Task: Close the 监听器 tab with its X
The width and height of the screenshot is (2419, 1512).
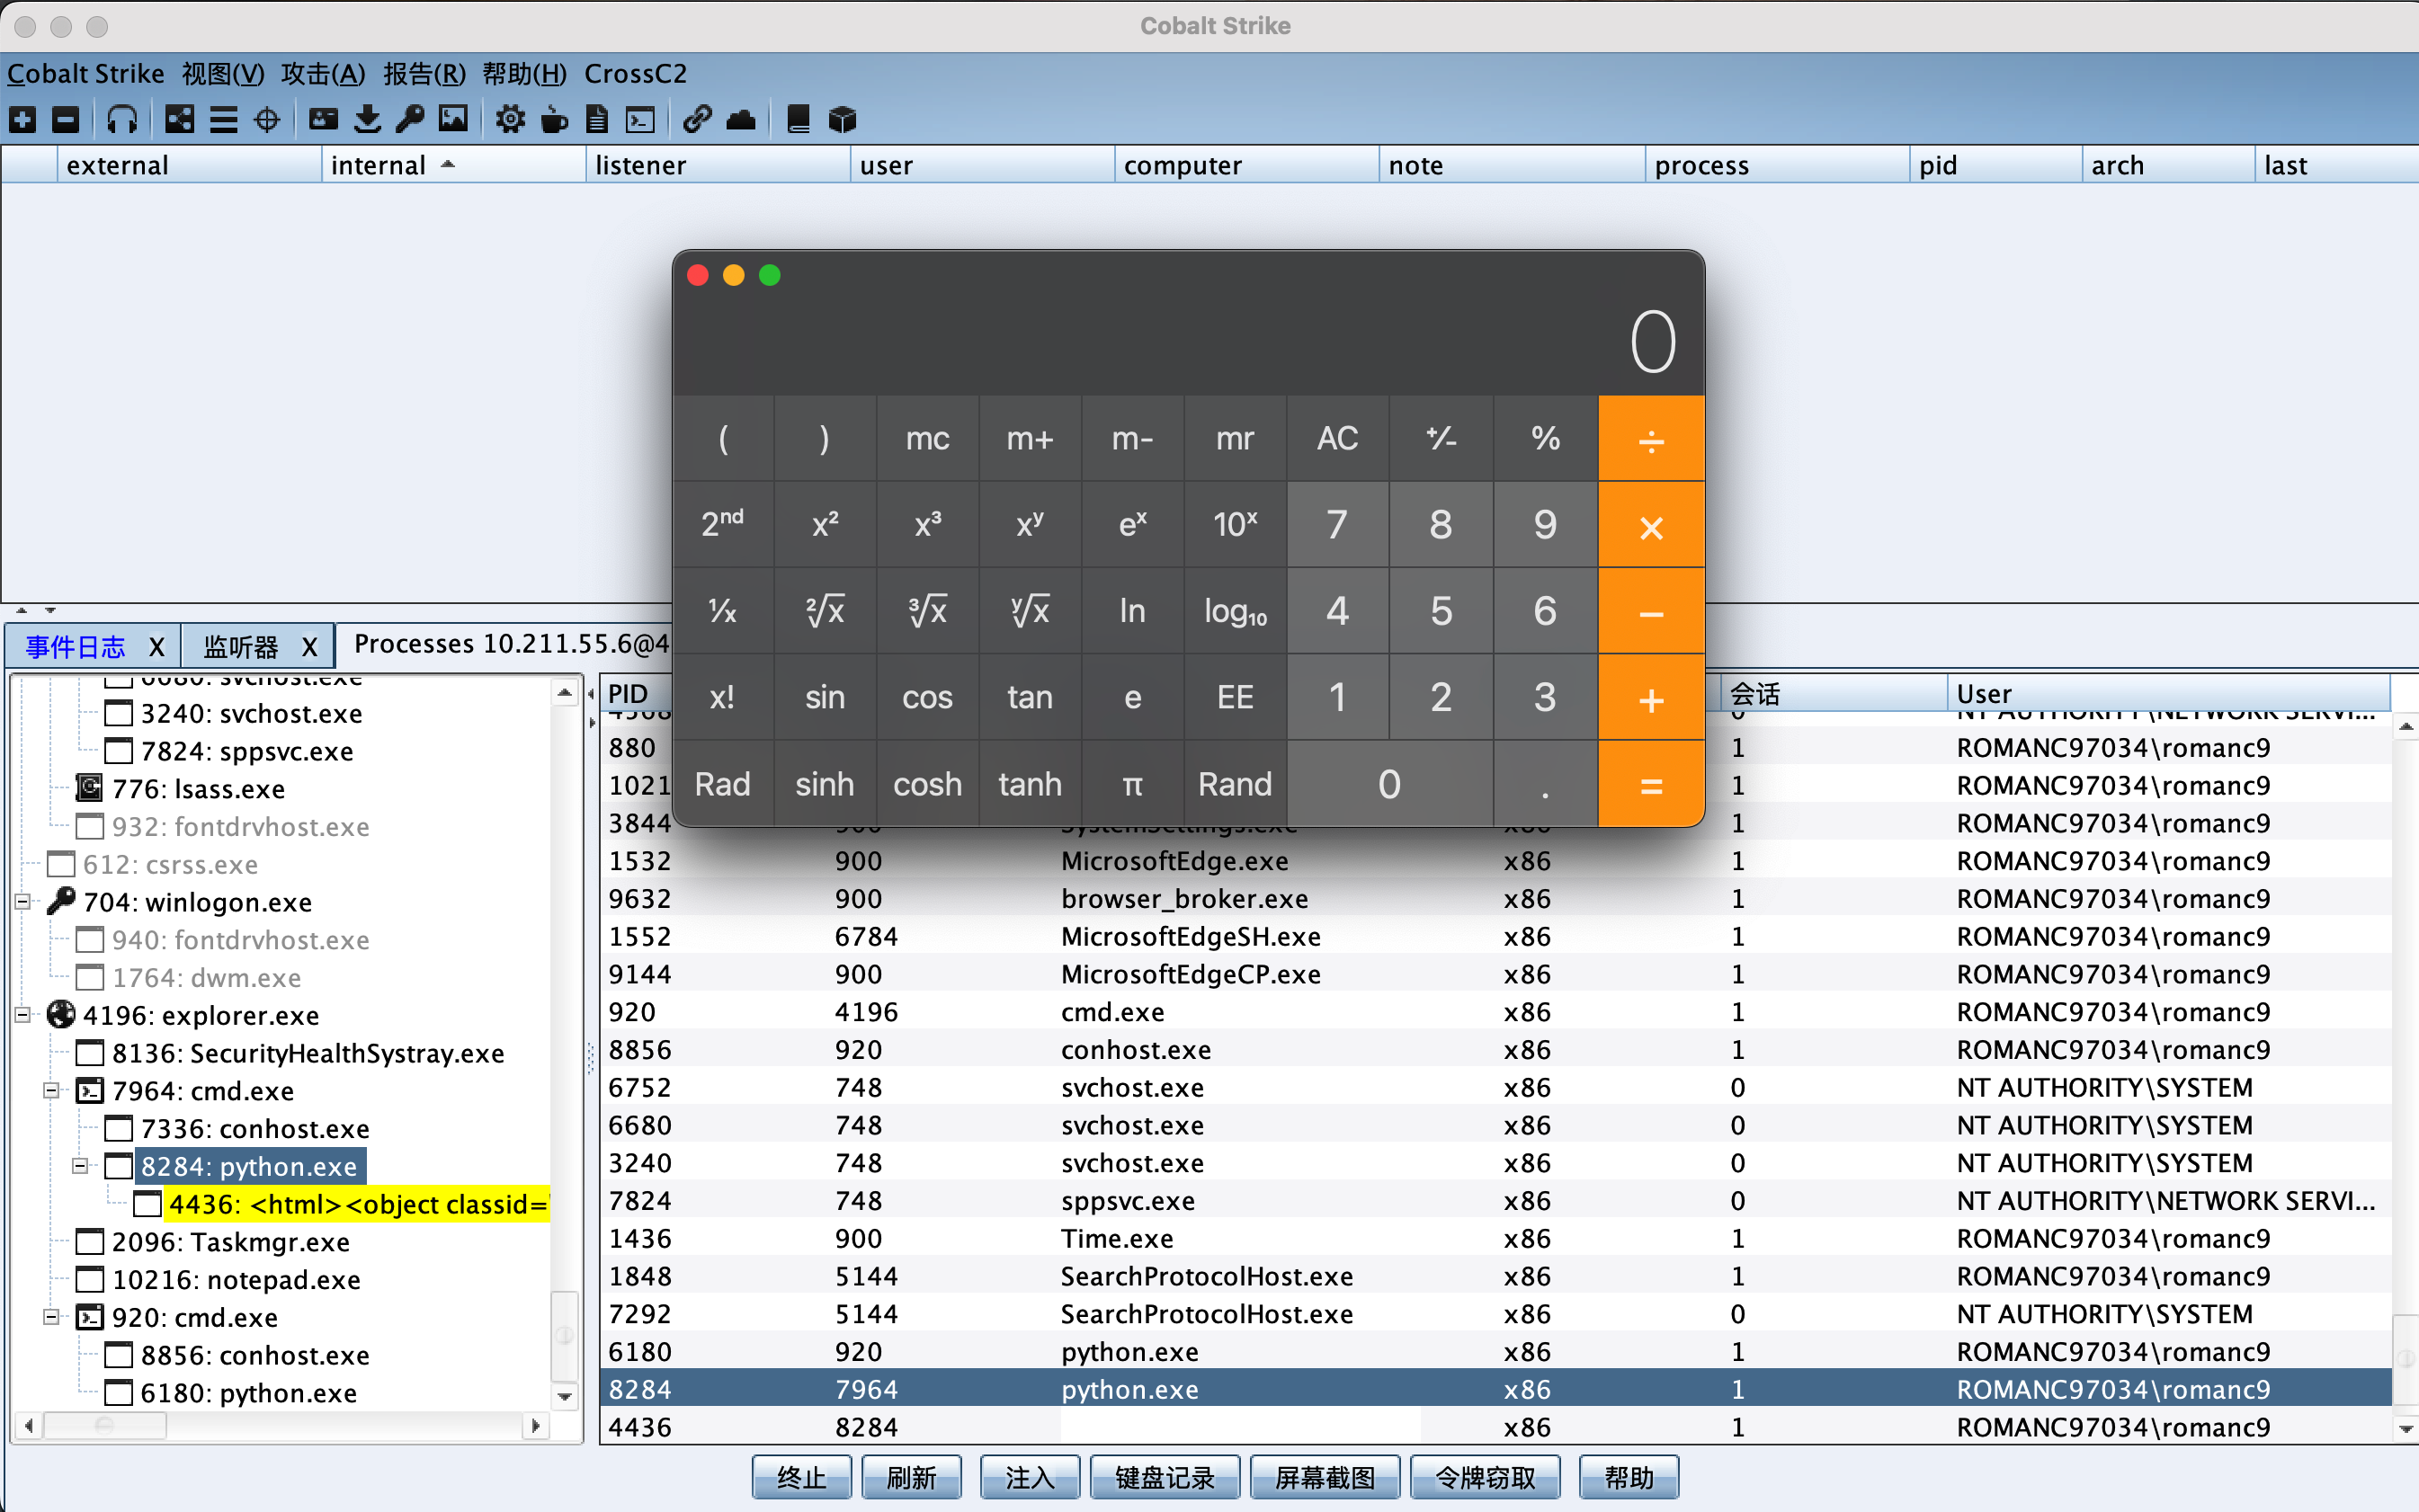Action: click(x=310, y=647)
